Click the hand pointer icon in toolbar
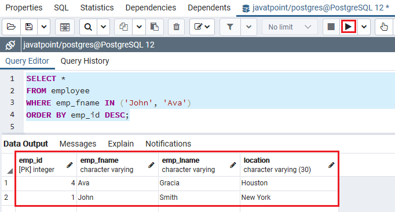Image resolution: width=395 pixels, height=212 pixels. coord(384,27)
